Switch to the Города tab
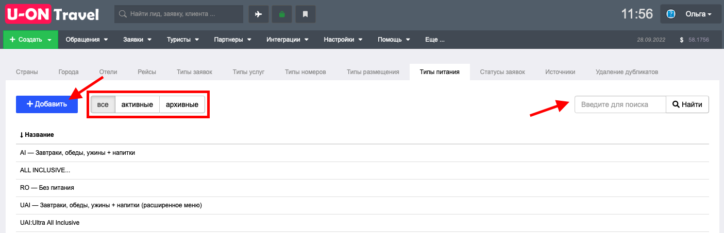724x233 pixels. coord(69,72)
